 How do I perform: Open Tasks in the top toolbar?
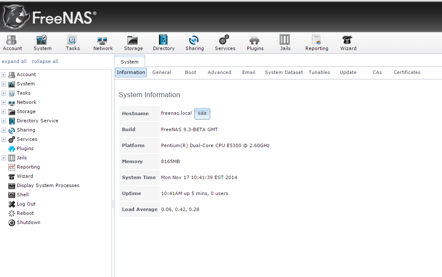(x=73, y=43)
